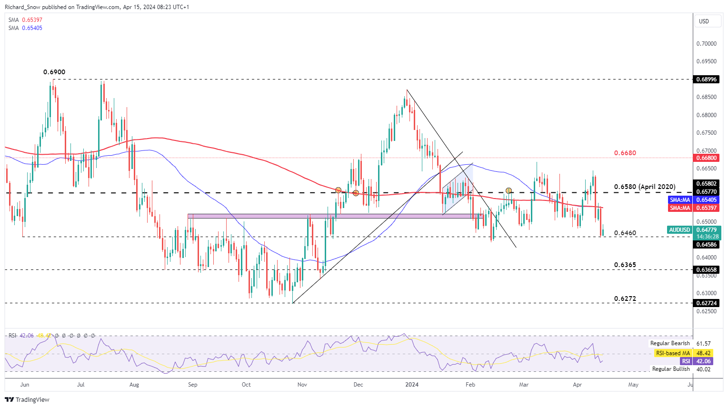Image resolution: width=728 pixels, height=408 pixels.
Task: Click the Richard_Snow published header text
Action: click(x=97, y=7)
